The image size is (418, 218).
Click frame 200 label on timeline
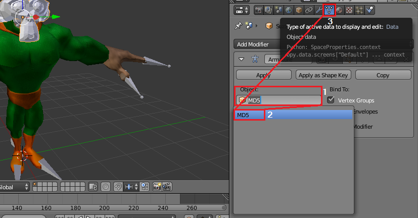(x=104, y=208)
